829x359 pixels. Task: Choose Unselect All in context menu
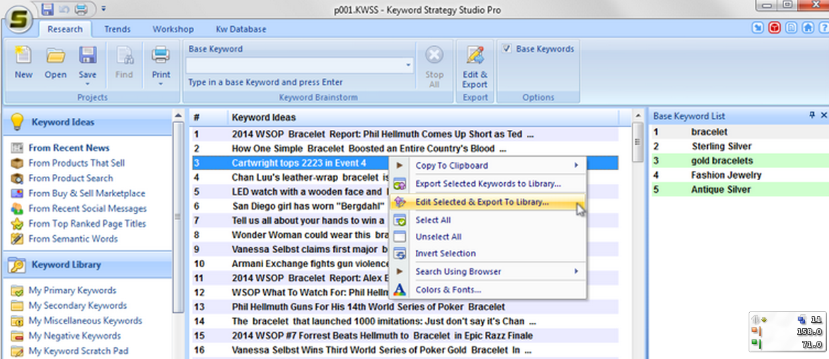(487, 236)
